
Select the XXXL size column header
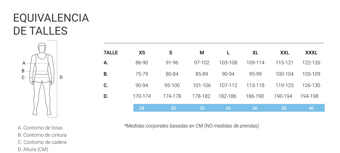click(x=311, y=53)
